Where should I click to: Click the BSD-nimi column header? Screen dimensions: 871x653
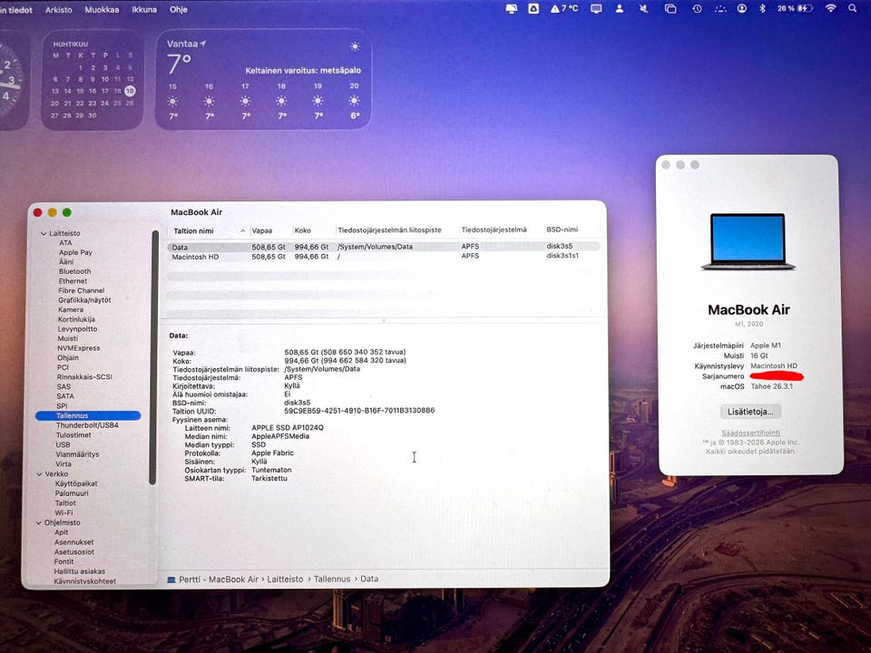tap(563, 229)
